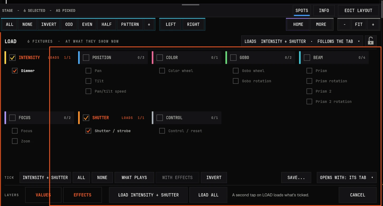Check the POSITION group checkbox

coord(86,58)
